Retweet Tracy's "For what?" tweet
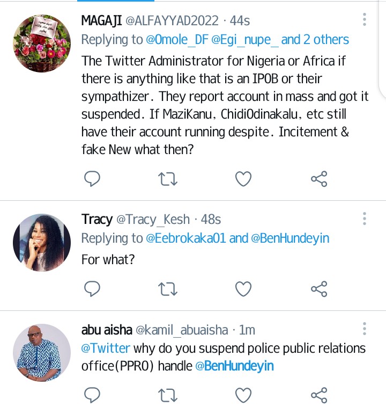The width and height of the screenshot is (386, 414). point(168,289)
